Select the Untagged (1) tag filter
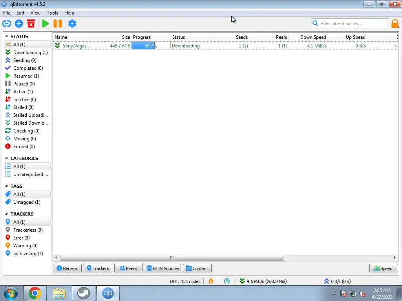The image size is (402, 301). [x=27, y=202]
